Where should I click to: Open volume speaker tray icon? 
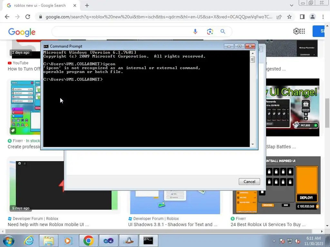coord(297,241)
